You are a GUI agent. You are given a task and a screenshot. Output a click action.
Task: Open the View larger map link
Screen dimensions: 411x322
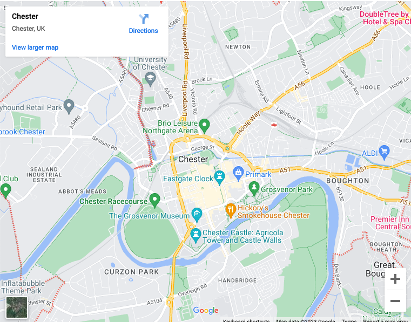(x=35, y=47)
